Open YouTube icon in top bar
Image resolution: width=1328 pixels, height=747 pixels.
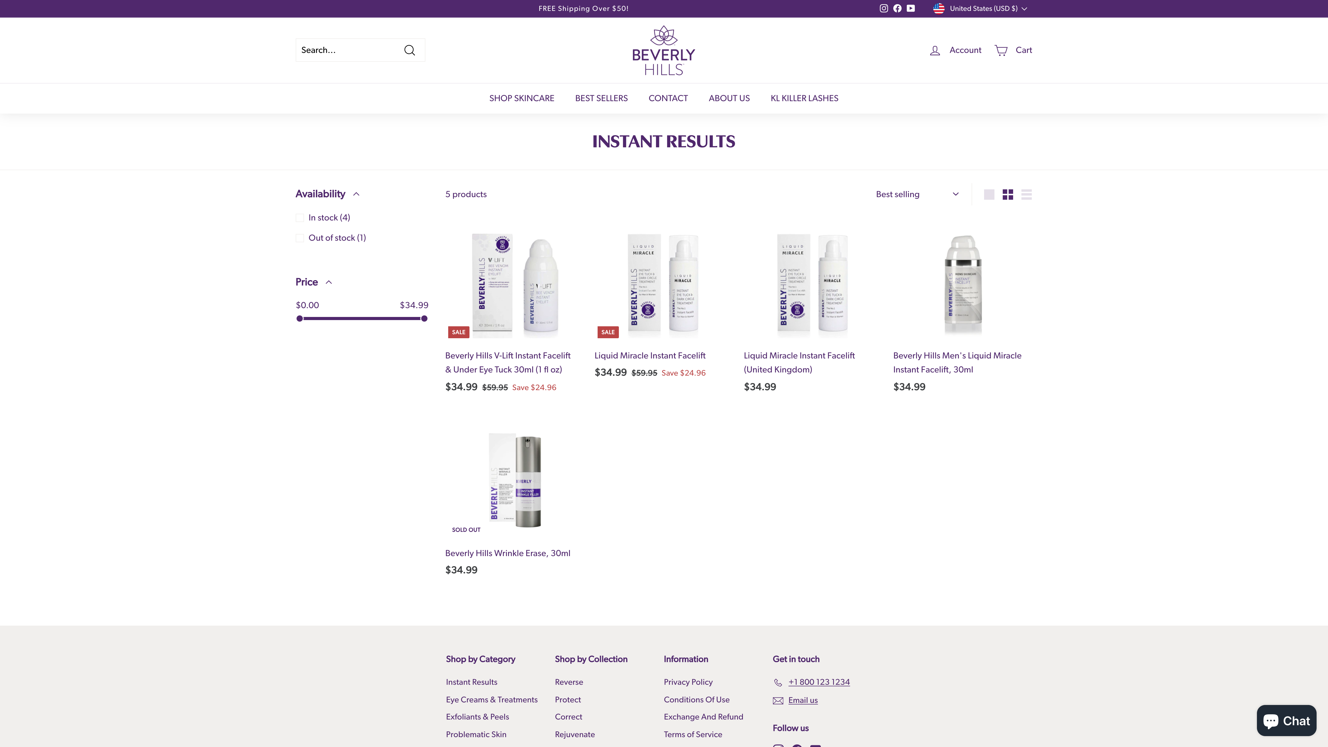click(x=911, y=8)
